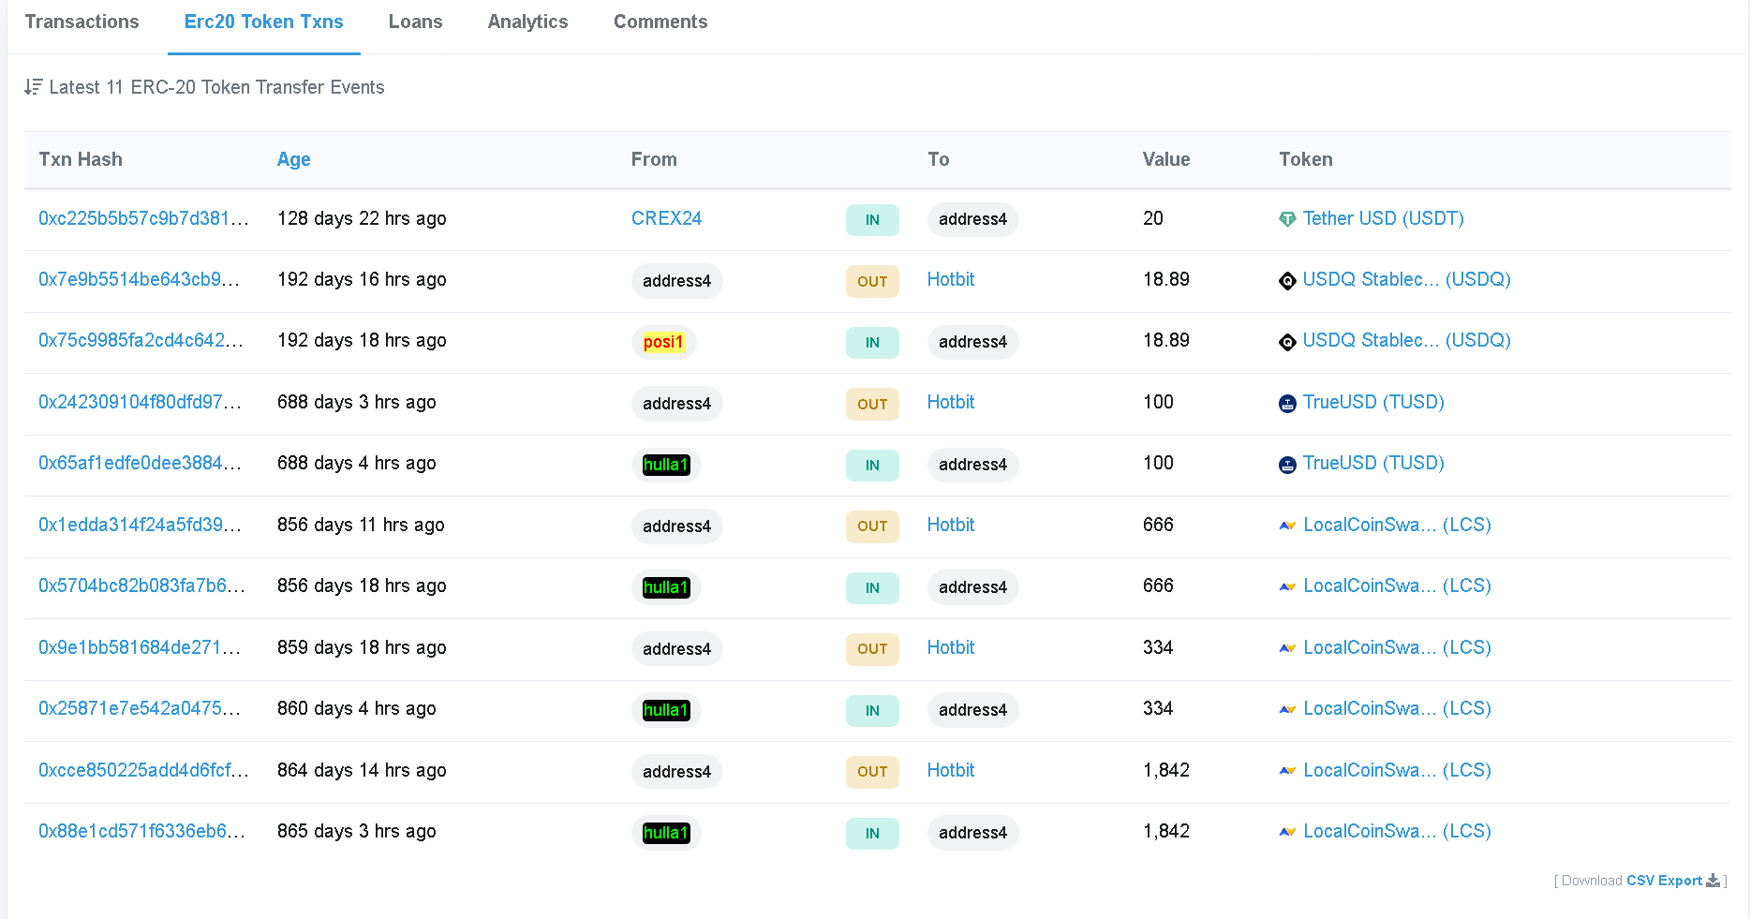Open USDQ token link in the value 18.89 OUT row
The image size is (1750, 919).
[x=1406, y=279]
